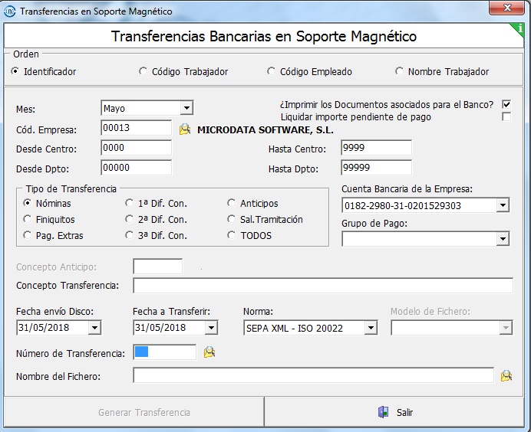Select Nombre Trabajador order option
This screenshot has height=432, width=531.
(x=400, y=72)
